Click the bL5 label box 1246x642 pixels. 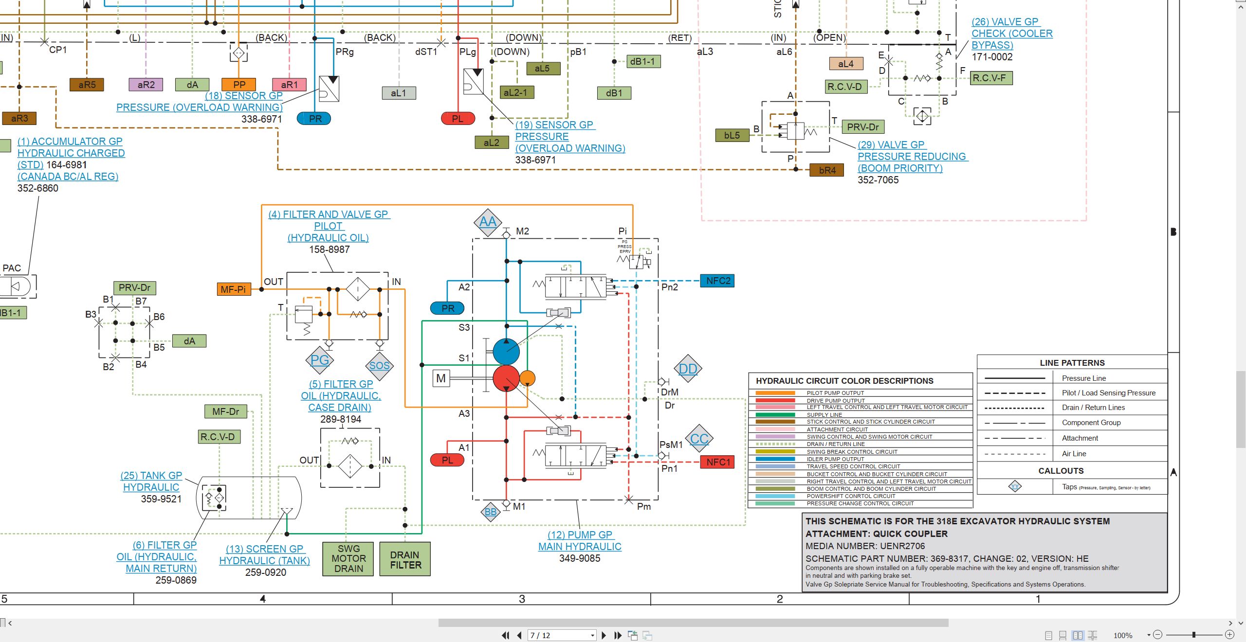732,135
